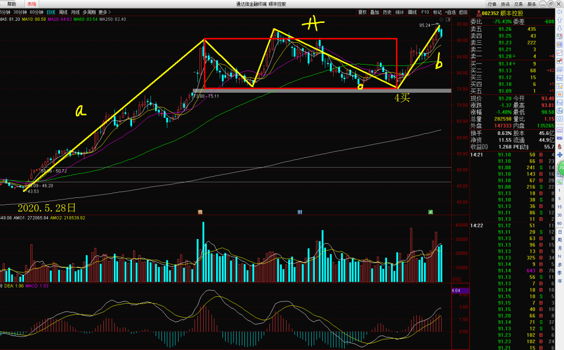Open the intraday line chart sidebar icon
The image size is (564, 350).
pos(560,53)
